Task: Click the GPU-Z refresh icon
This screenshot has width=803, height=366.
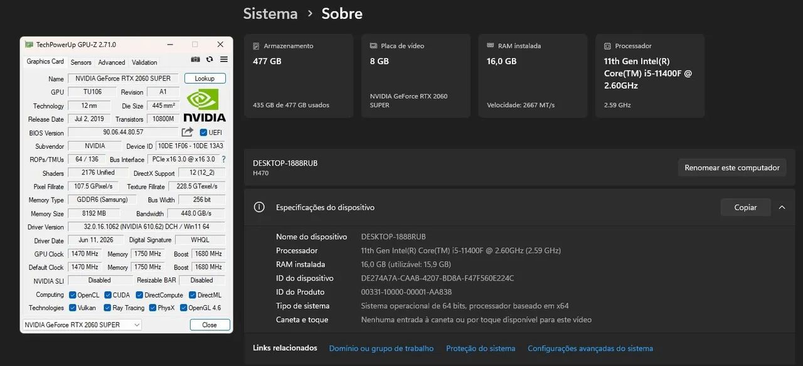Action: point(210,59)
